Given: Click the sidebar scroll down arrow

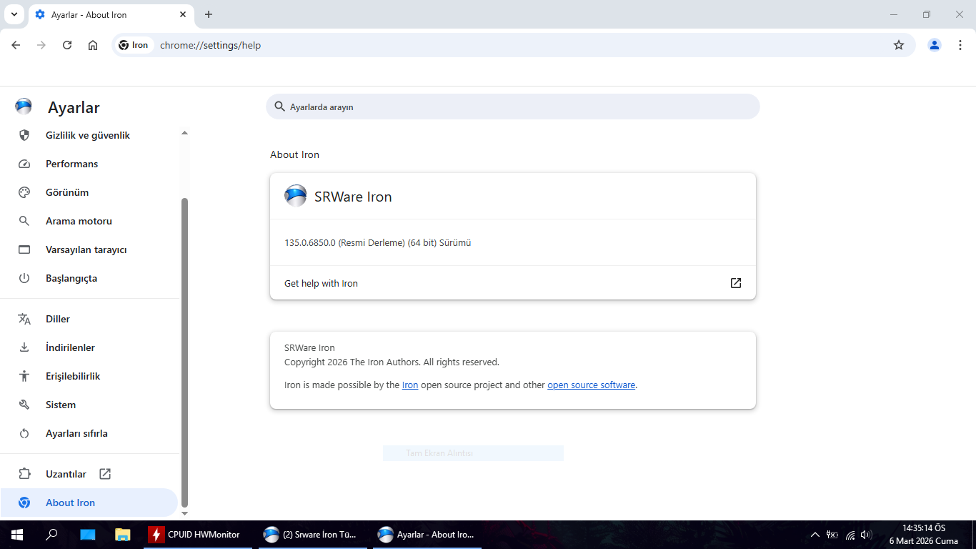Looking at the screenshot, I should pyautogui.click(x=184, y=513).
